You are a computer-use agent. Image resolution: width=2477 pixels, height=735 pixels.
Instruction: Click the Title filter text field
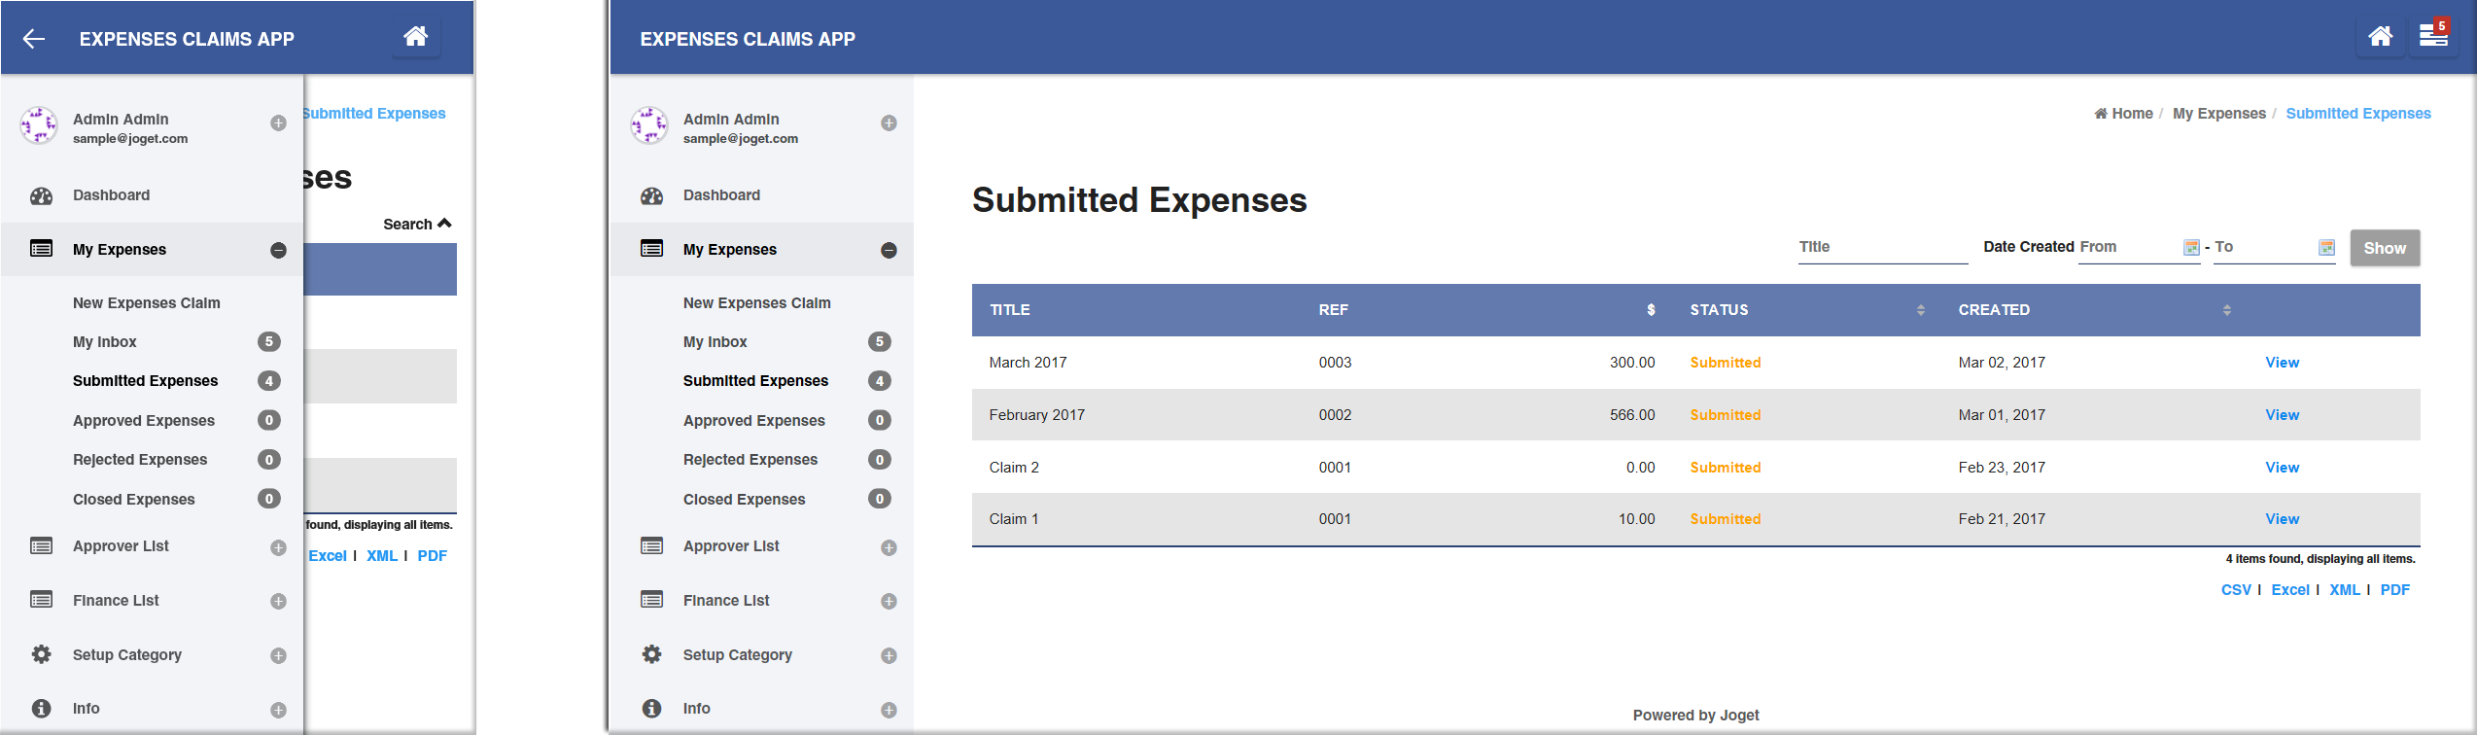[1882, 248]
